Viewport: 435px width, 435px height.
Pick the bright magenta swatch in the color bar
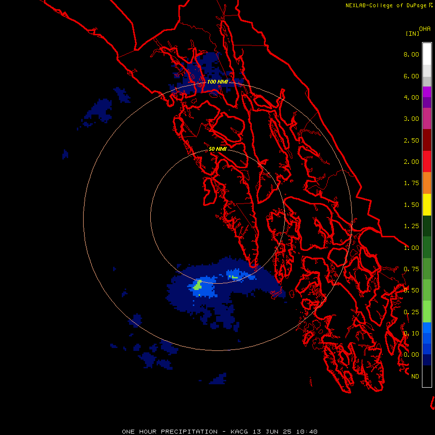(x=427, y=92)
